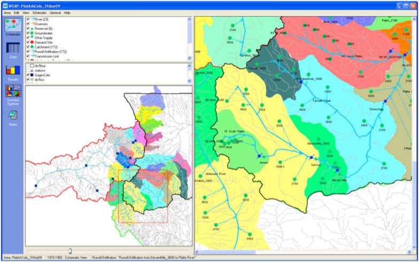The width and height of the screenshot is (419, 262).
Task: Uncheck the GagesColo layer checkbox
Action: click(28, 75)
